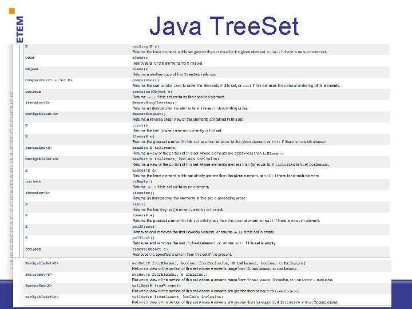This screenshot has width=412, height=309.
Task: Open the ceiling(E e) method link
Action: point(145,46)
